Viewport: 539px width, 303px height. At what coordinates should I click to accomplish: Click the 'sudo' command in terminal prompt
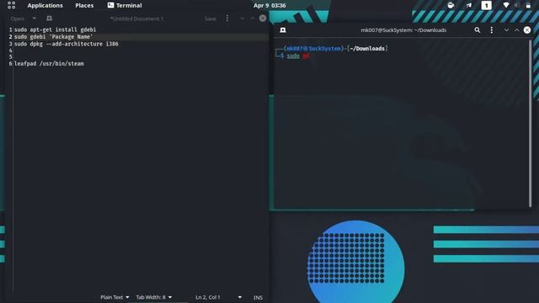[293, 56]
